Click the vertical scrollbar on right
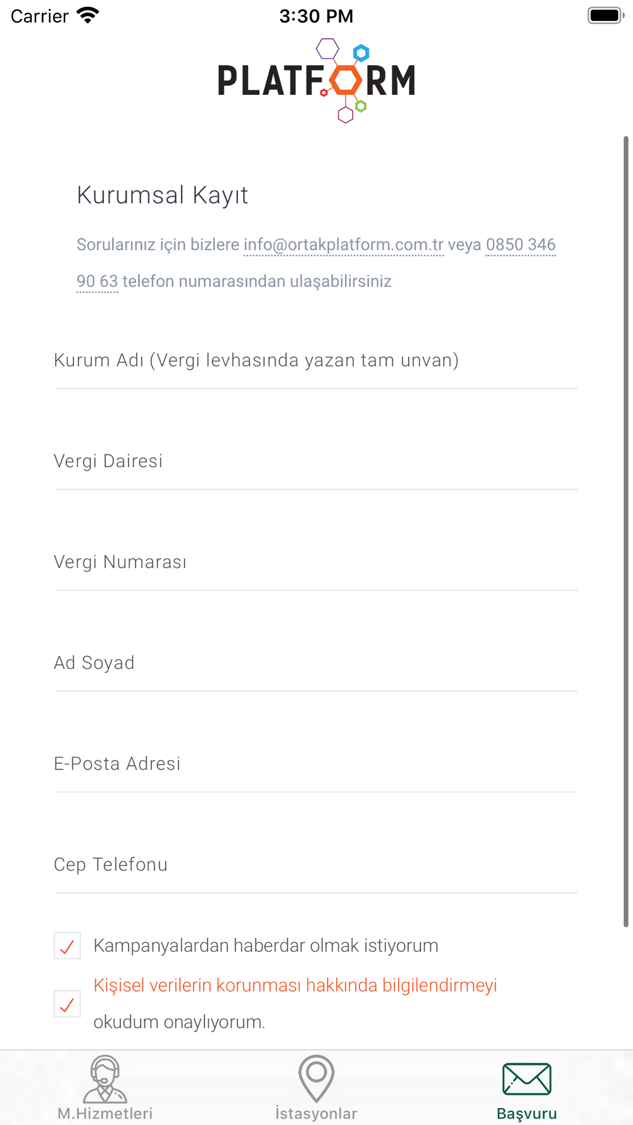 (x=626, y=531)
